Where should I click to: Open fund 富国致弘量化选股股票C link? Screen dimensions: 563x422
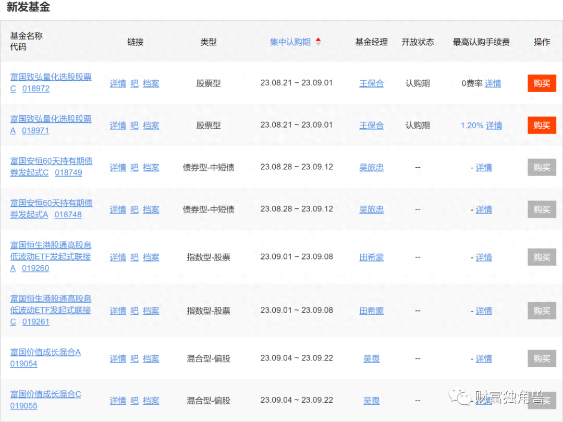(51, 77)
